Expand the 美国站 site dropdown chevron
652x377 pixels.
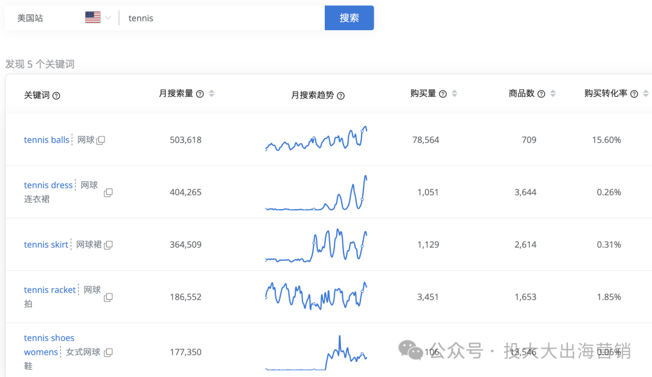(108, 18)
